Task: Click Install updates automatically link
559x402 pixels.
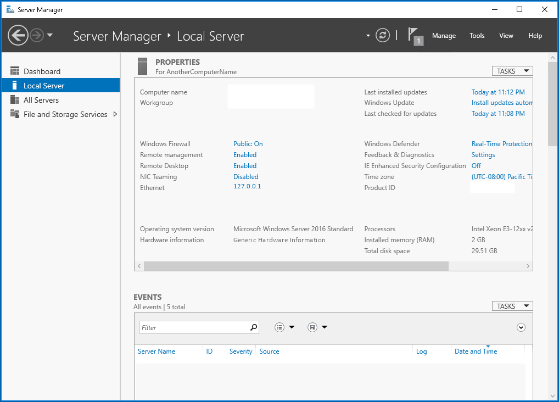Action: pos(502,103)
